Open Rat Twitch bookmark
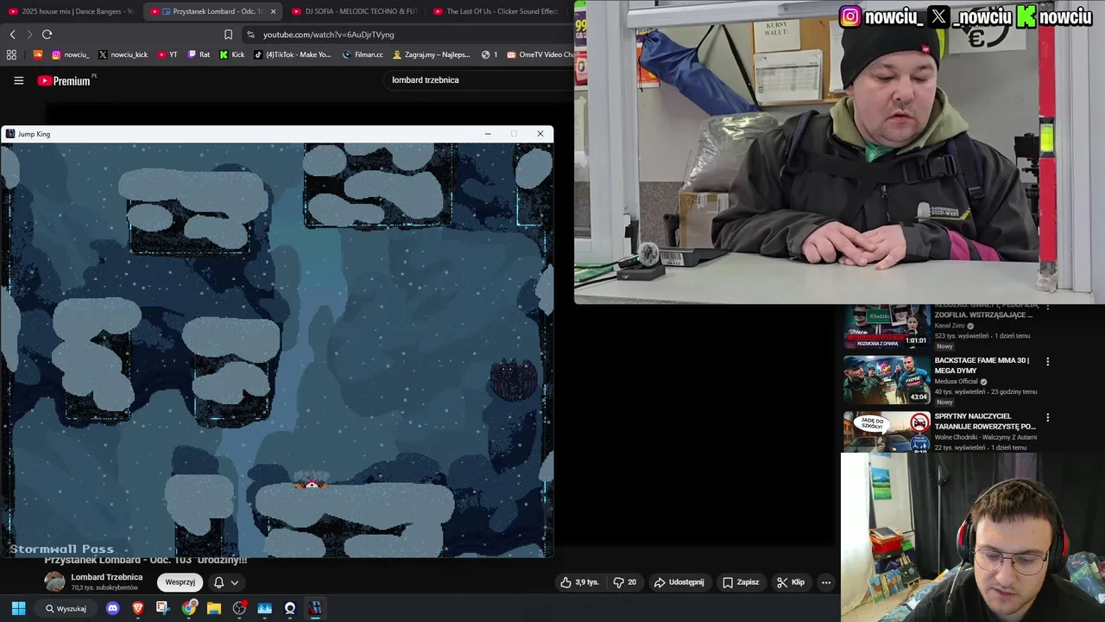 point(199,54)
